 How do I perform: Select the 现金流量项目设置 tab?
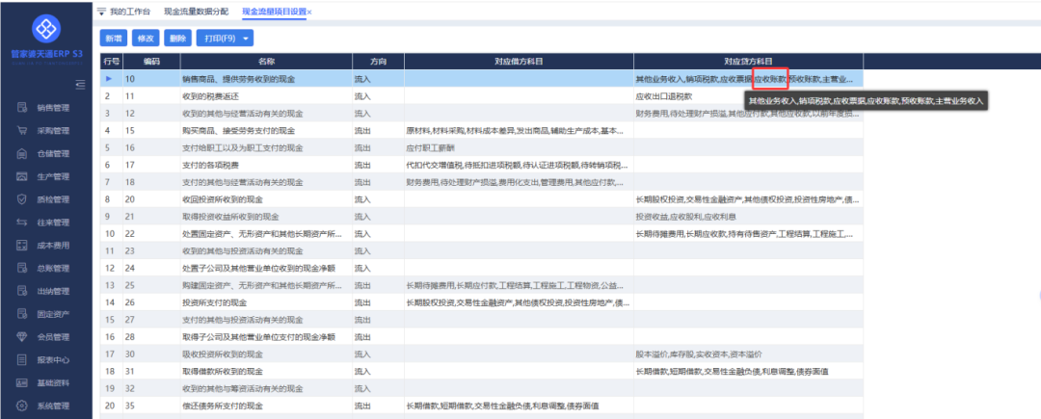[274, 12]
